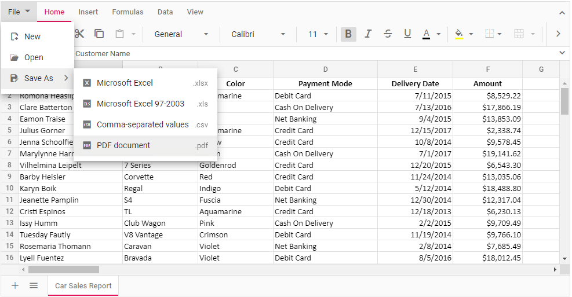Click the Copy icon in toolbar
Image resolution: width=572 pixels, height=297 pixels.
point(99,34)
